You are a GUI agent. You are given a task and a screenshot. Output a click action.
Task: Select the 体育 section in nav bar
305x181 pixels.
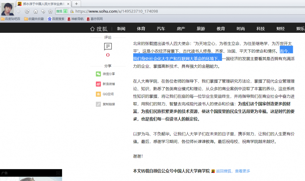point(141,29)
